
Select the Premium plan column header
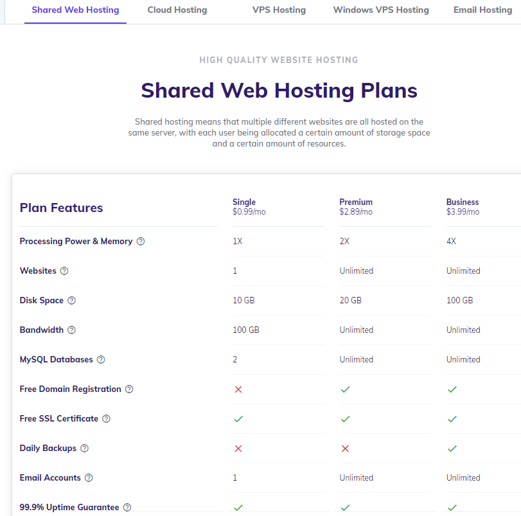coord(356,202)
